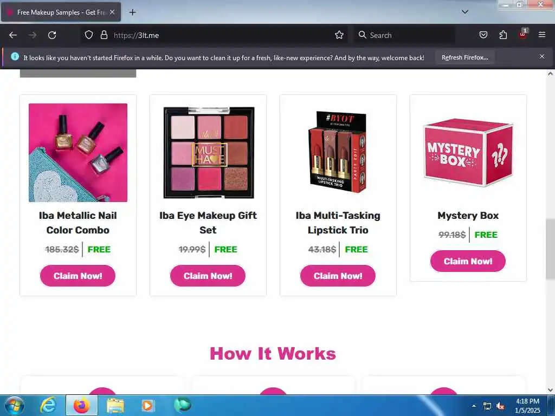Image resolution: width=555 pixels, height=416 pixels.
Task: Show hidden system tray icons
Action: pos(474,406)
